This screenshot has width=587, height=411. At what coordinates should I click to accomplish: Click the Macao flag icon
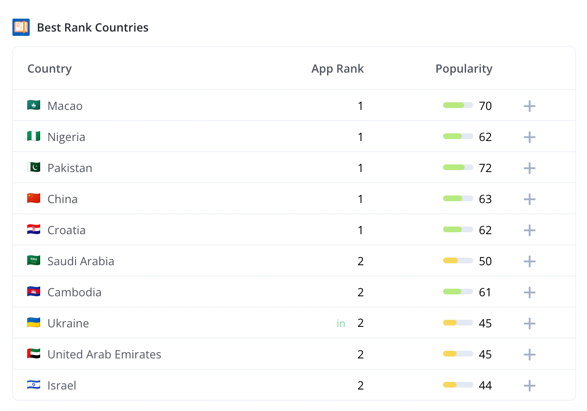(x=33, y=105)
